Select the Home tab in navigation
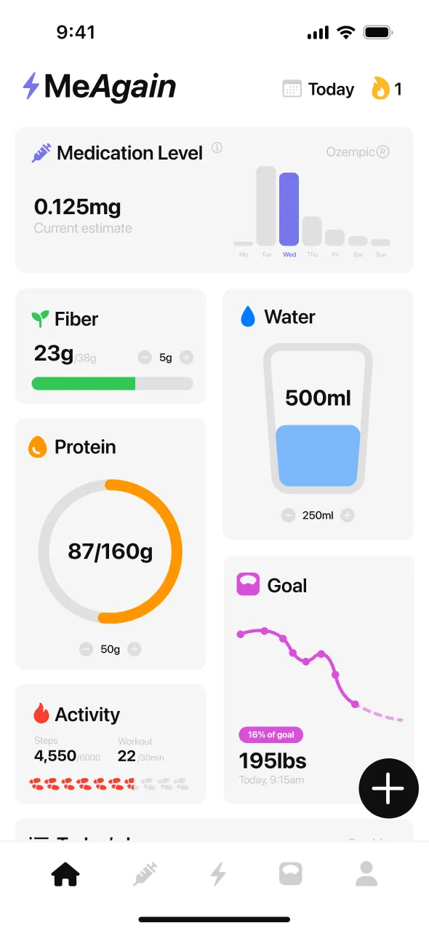The image size is (429, 931). [65, 873]
